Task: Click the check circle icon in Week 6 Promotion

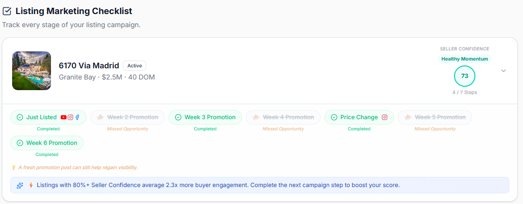Action: [20, 143]
